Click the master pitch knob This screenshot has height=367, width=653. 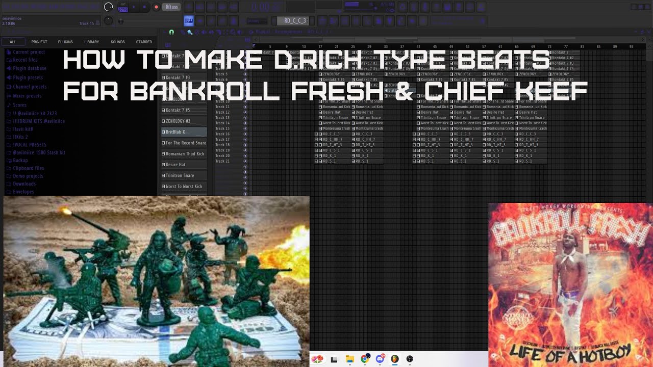click(x=108, y=21)
